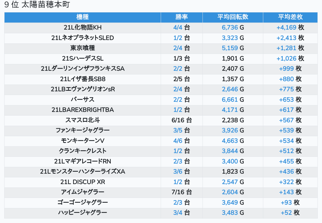Open the 5,159 spins value for 東京喰種
The image size is (322, 223).
coord(230,48)
